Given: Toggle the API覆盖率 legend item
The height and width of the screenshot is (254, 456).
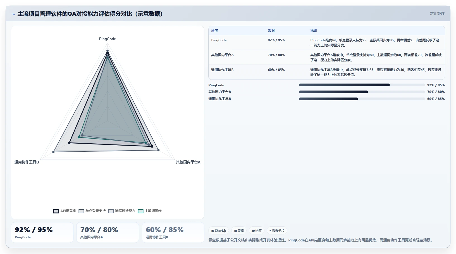Looking at the screenshot, I should point(65,211).
